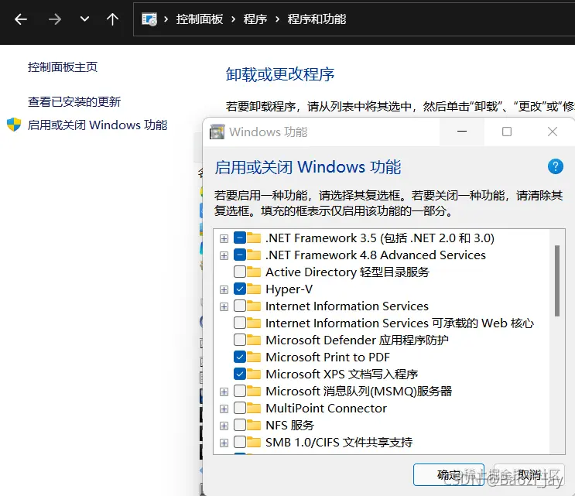Go back with the left arrow
575x496 pixels.
[x=21, y=19]
